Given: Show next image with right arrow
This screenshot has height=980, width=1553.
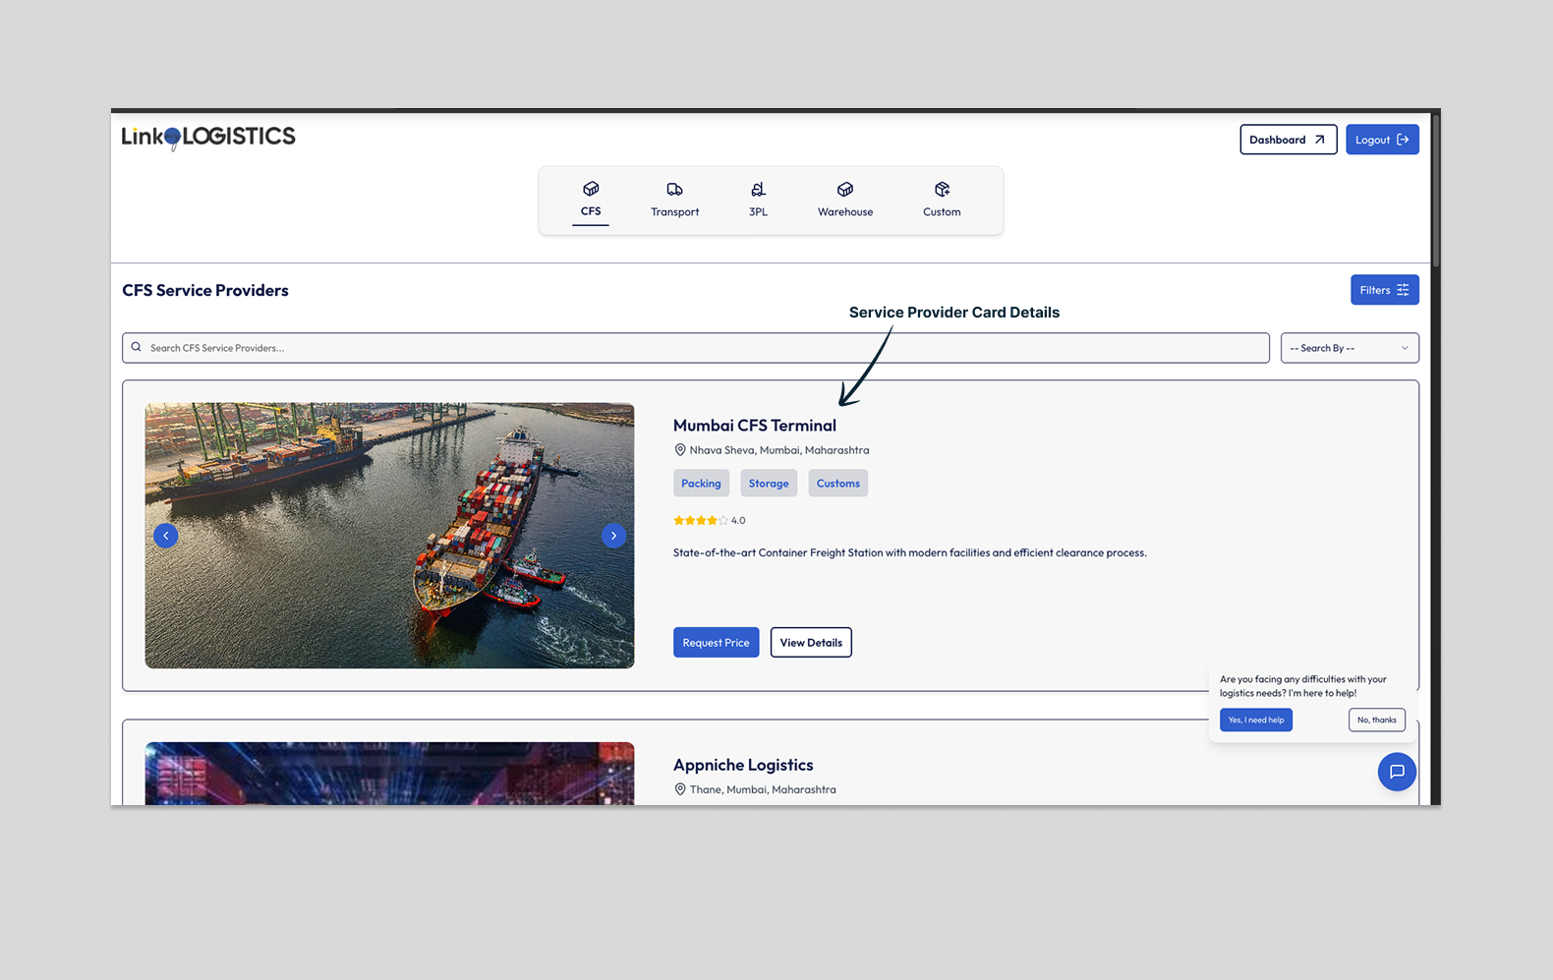Looking at the screenshot, I should point(613,536).
